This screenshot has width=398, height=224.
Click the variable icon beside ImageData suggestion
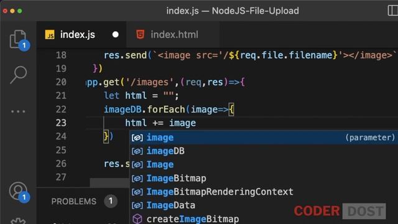[x=137, y=205]
